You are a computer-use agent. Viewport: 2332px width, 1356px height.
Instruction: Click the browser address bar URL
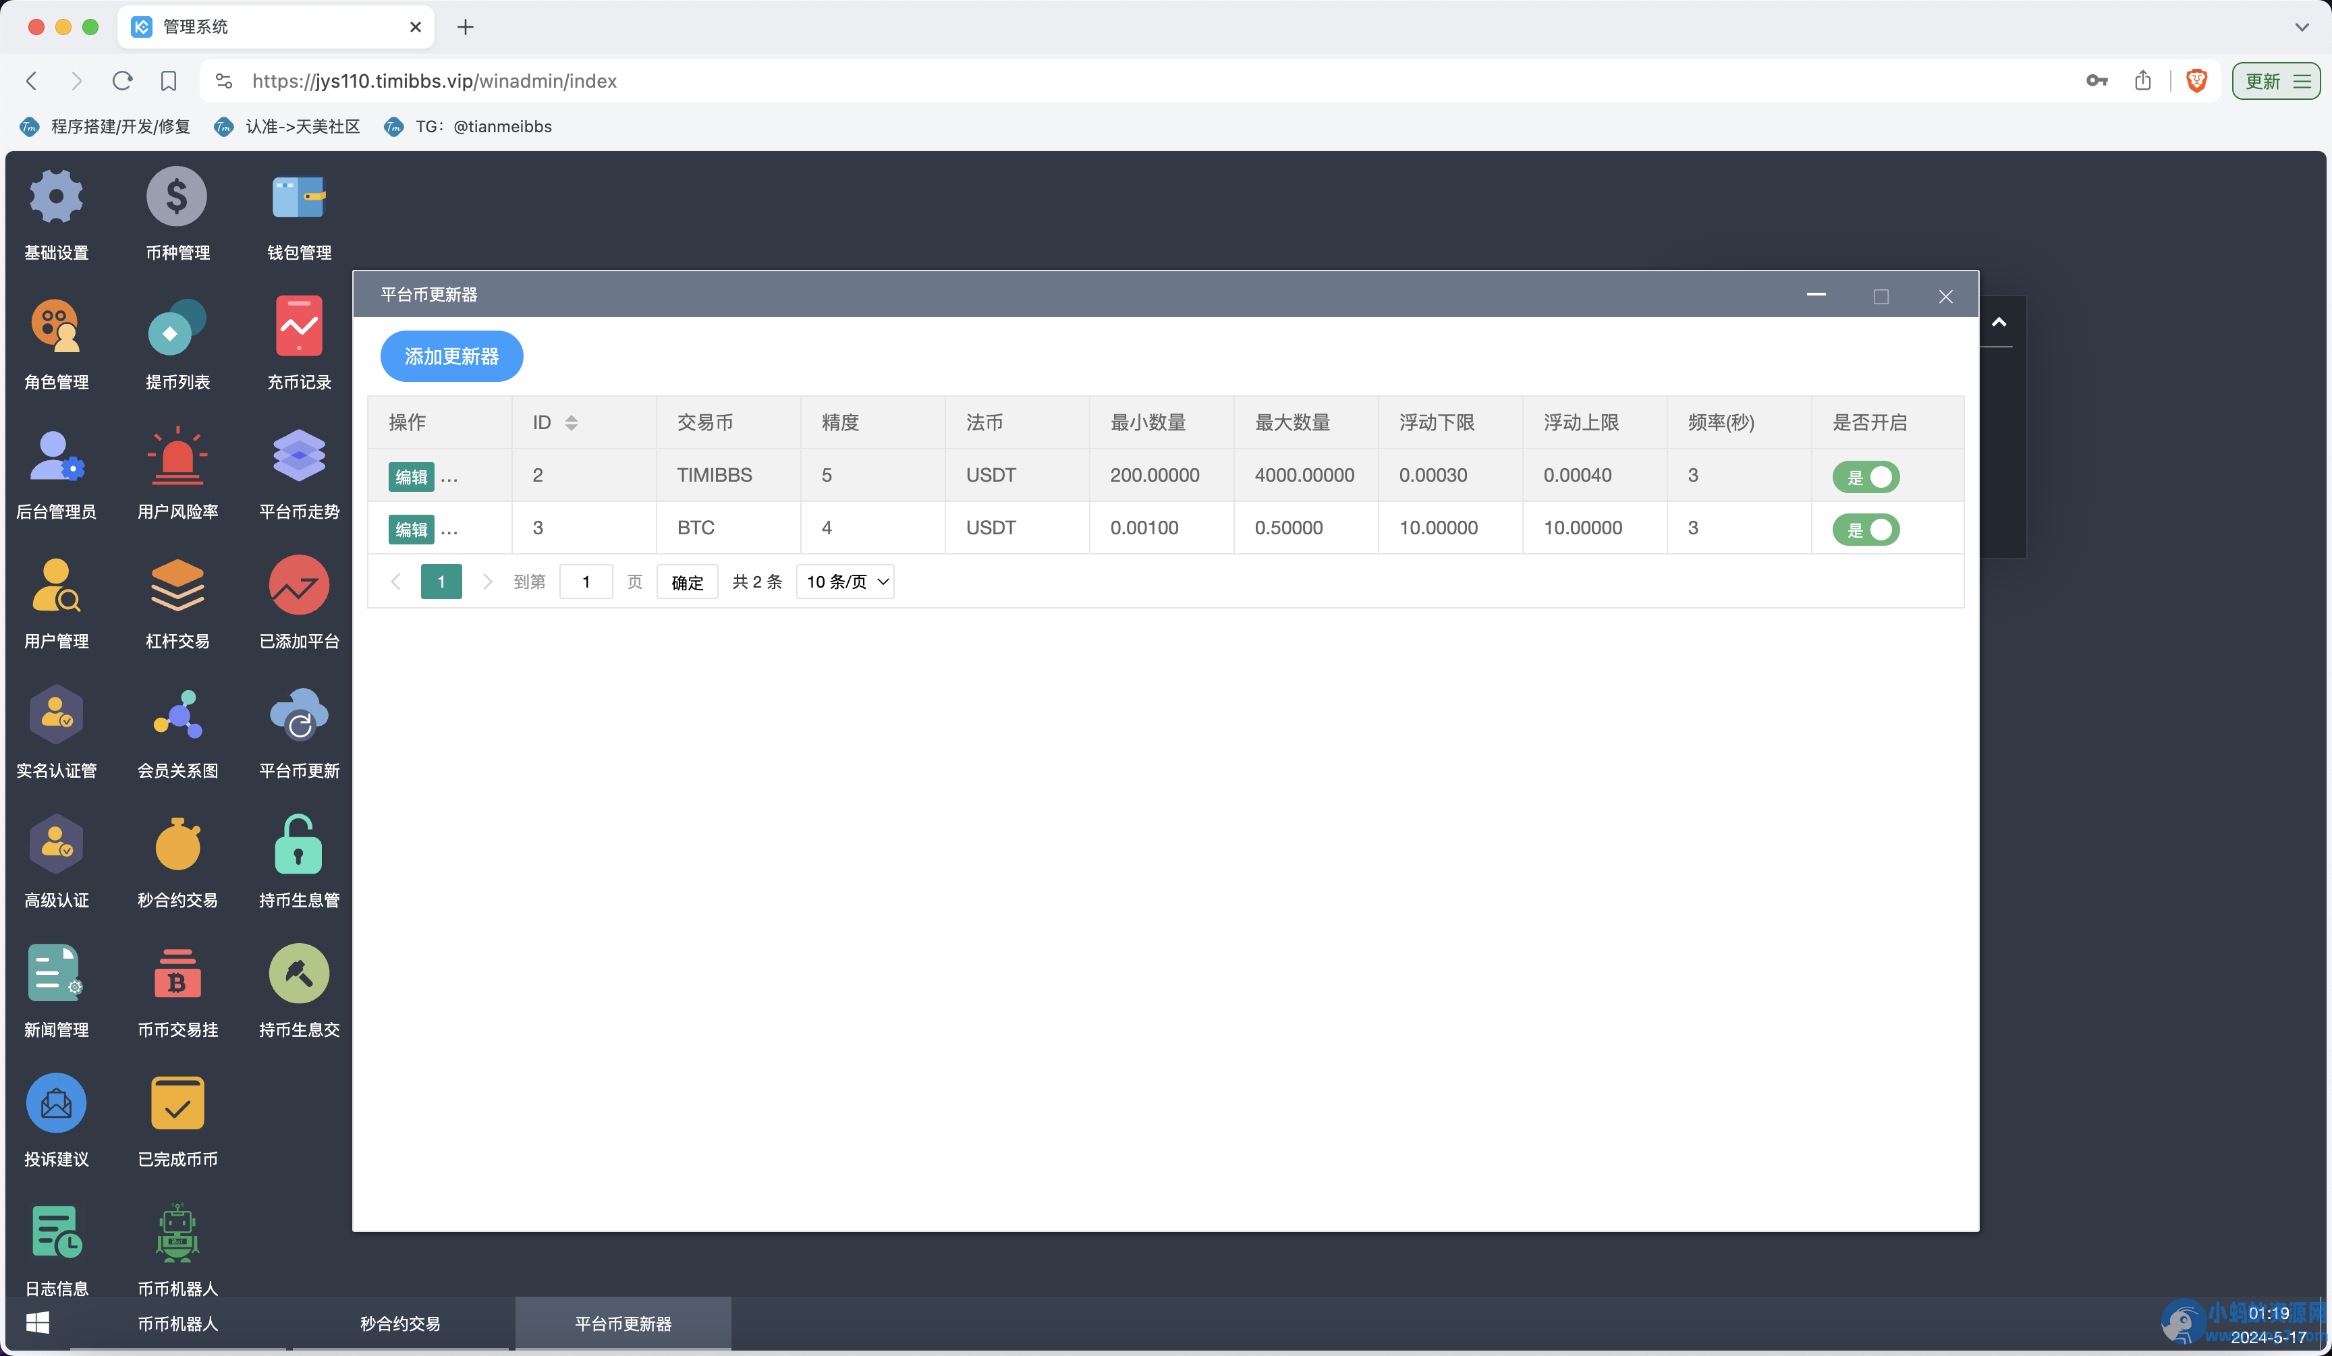click(434, 82)
